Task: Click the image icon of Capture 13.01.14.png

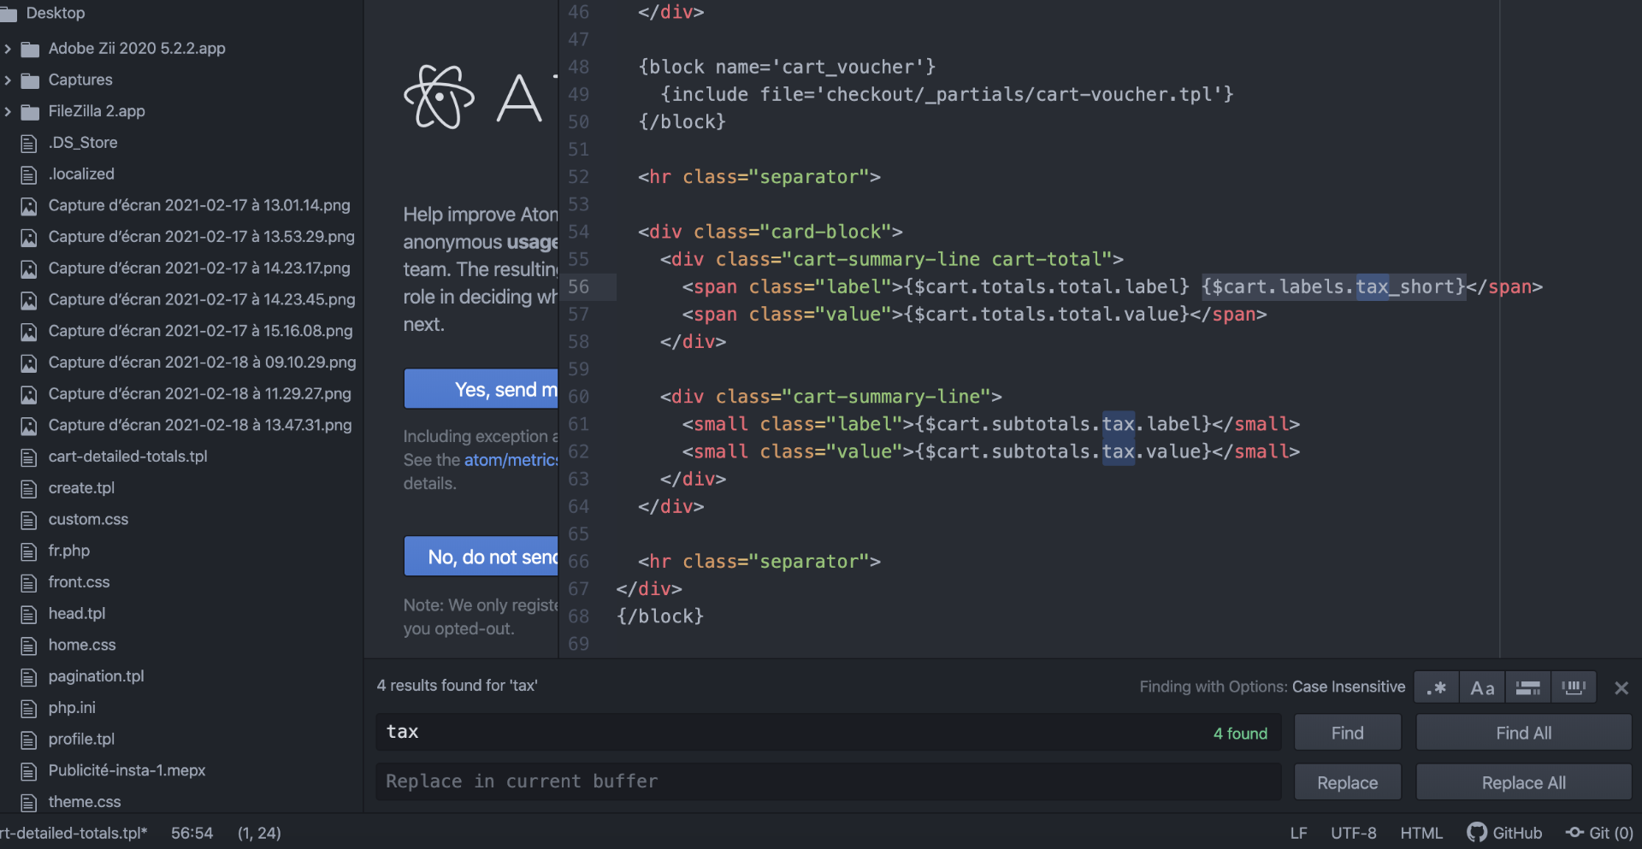Action: pyautogui.click(x=29, y=206)
